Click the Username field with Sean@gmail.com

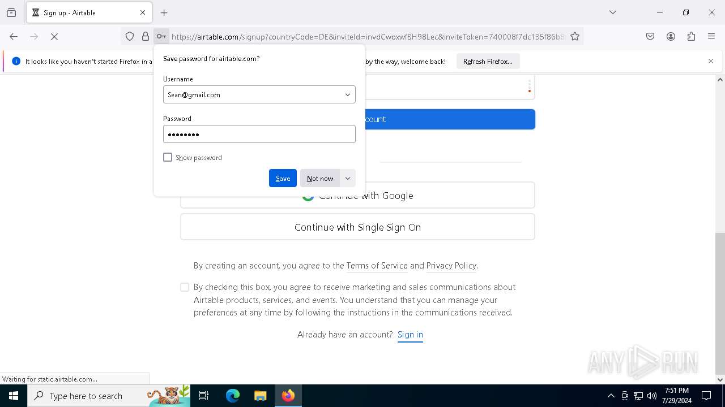point(259,94)
